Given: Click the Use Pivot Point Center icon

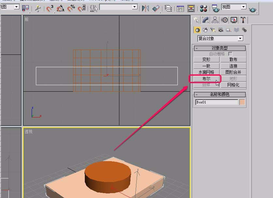Looking at the screenshot, I should point(25,8).
